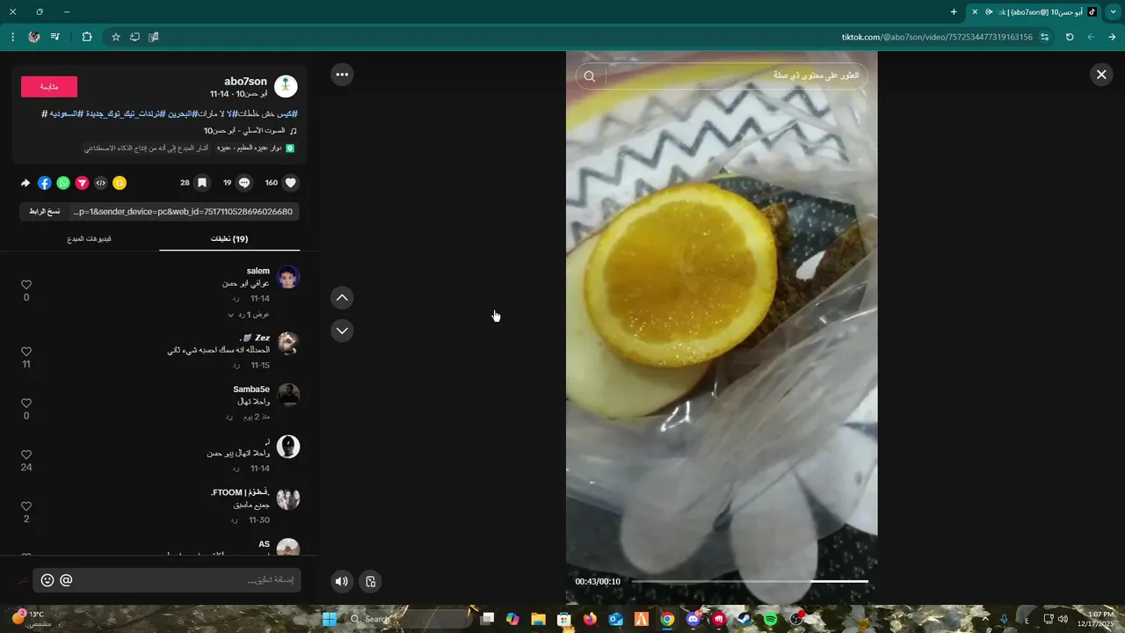Open browser extensions puzzle icon
The image size is (1125, 633).
pos(87,37)
